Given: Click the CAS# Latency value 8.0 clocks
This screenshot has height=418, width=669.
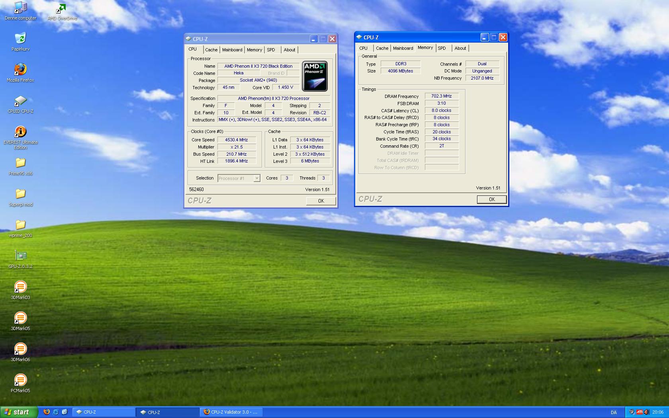Looking at the screenshot, I should coord(442,110).
